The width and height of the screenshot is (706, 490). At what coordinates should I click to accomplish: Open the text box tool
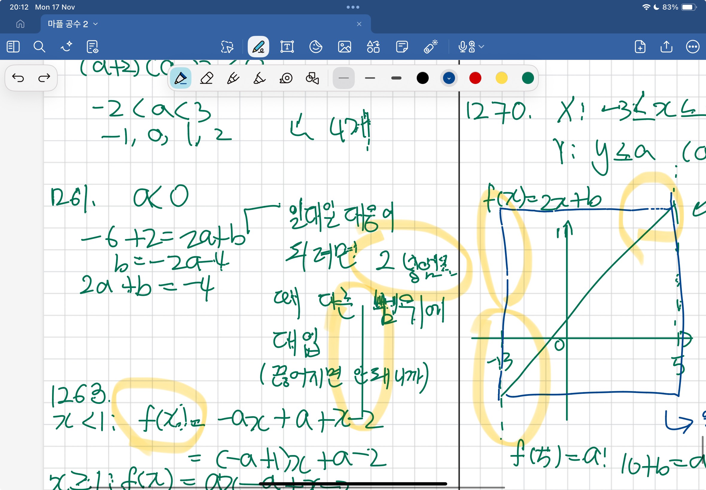[x=287, y=47]
